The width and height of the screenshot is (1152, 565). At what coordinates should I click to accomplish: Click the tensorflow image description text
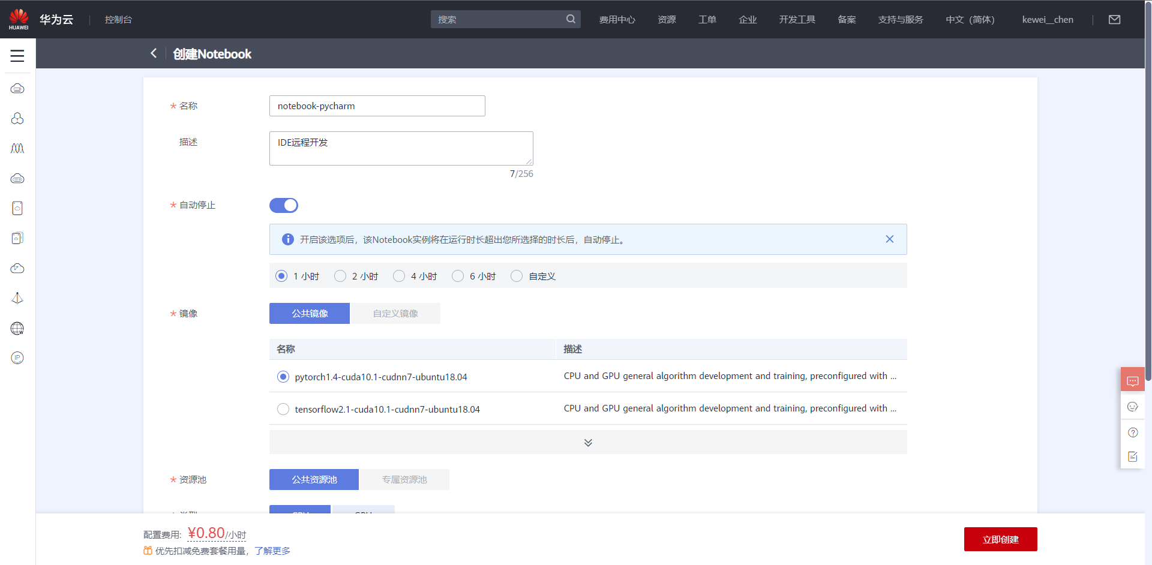pos(730,408)
